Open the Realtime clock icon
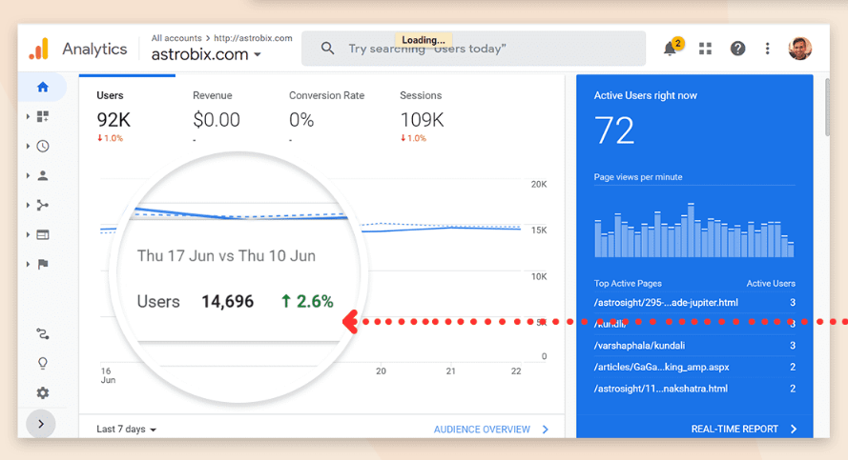 click(42, 147)
